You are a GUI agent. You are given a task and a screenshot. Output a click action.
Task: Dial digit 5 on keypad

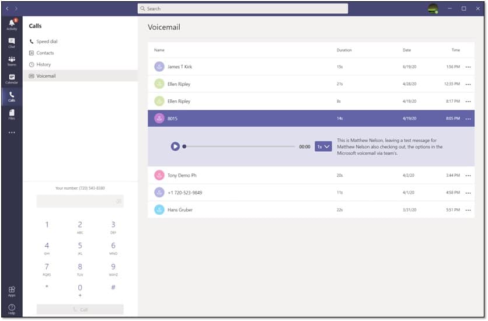point(80,248)
